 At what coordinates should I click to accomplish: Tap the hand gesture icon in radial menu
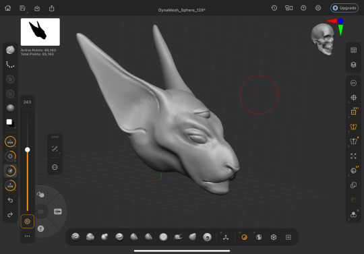41,195
